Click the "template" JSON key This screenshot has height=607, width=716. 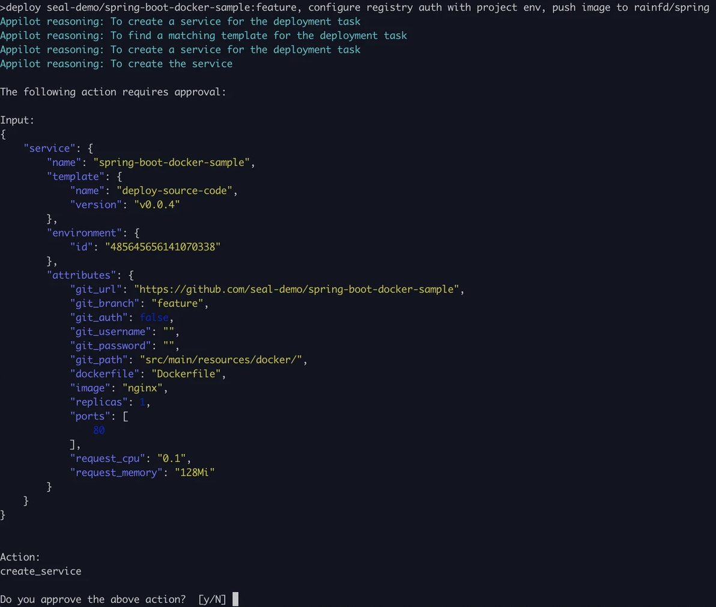(75, 177)
